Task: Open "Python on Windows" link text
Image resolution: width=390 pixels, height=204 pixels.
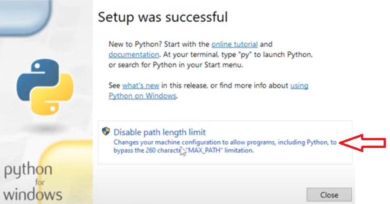Action: click(x=142, y=95)
